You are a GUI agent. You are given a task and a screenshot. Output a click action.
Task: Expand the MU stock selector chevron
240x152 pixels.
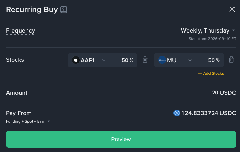190,60
